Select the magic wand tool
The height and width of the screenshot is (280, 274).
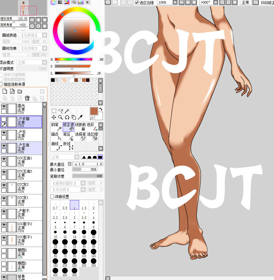click(x=67, y=111)
